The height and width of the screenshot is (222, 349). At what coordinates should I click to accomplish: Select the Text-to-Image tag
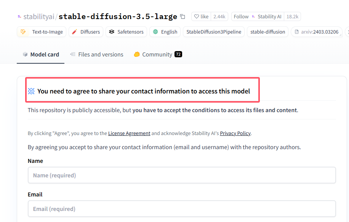click(42, 32)
